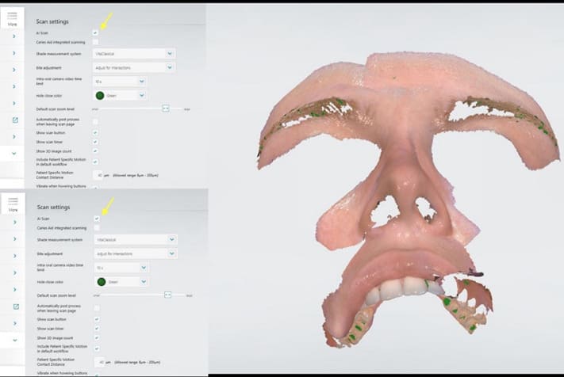Click the Default scan zoom level slider handle in the top panel

pos(166,108)
